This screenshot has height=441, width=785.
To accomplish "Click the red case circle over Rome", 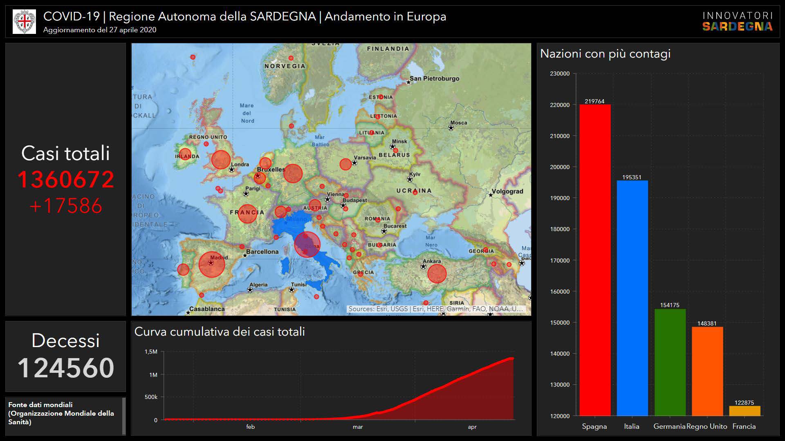I will (307, 245).
